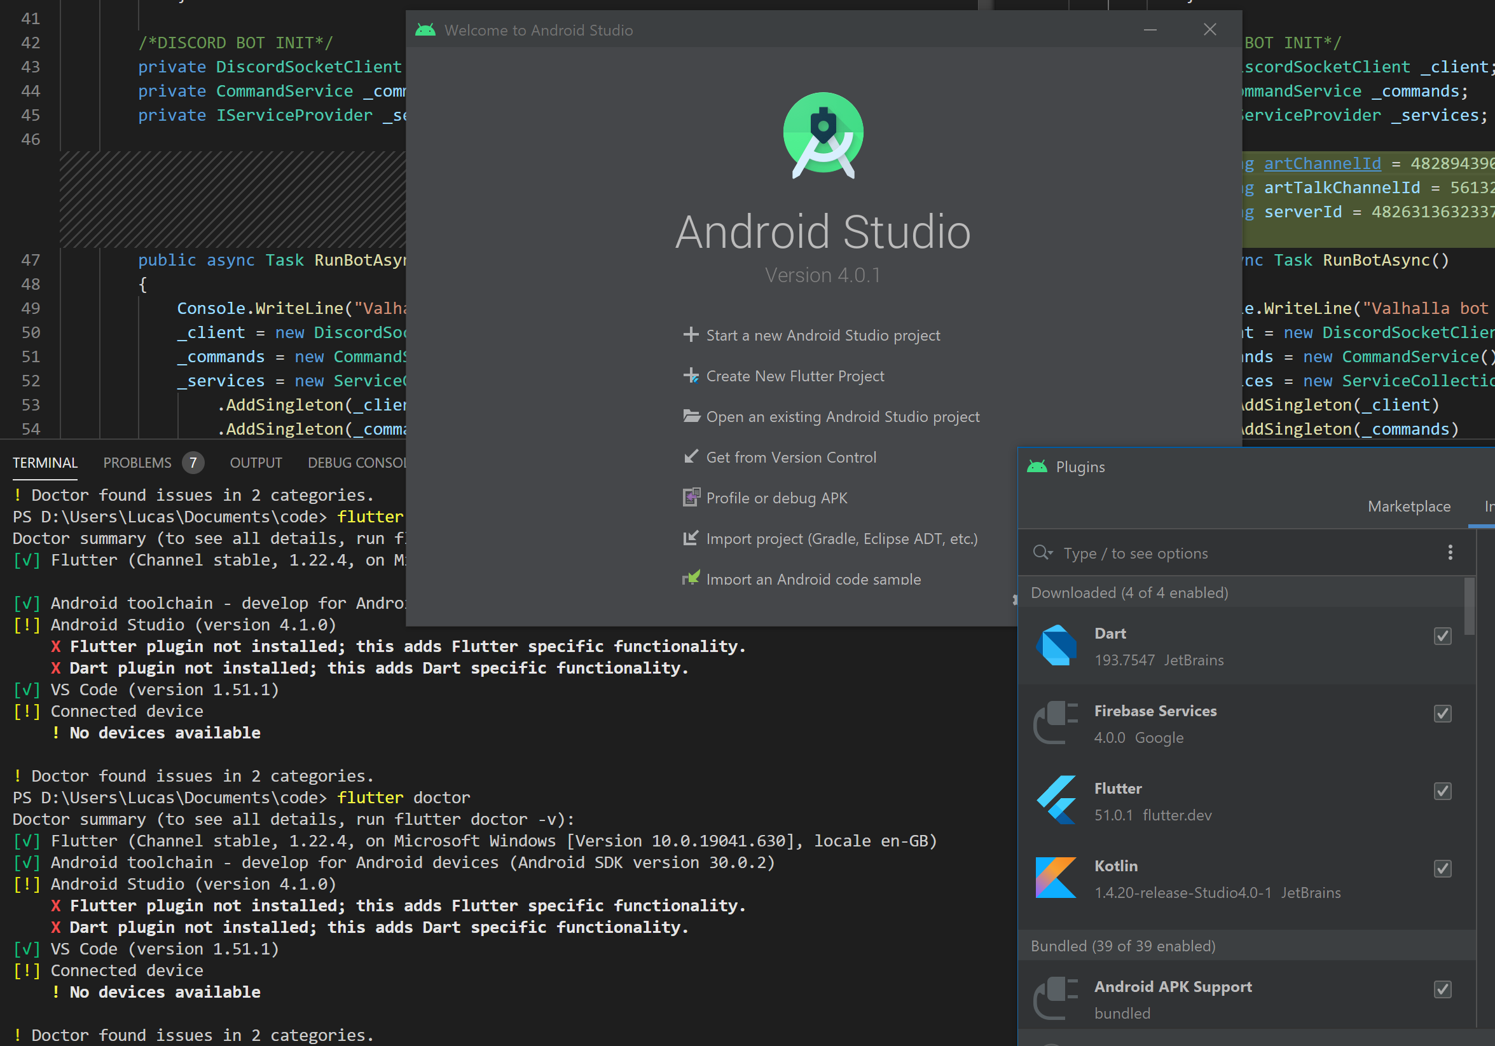Click the Dart plugin logo
This screenshot has width=1495, height=1046.
pos(1056,645)
